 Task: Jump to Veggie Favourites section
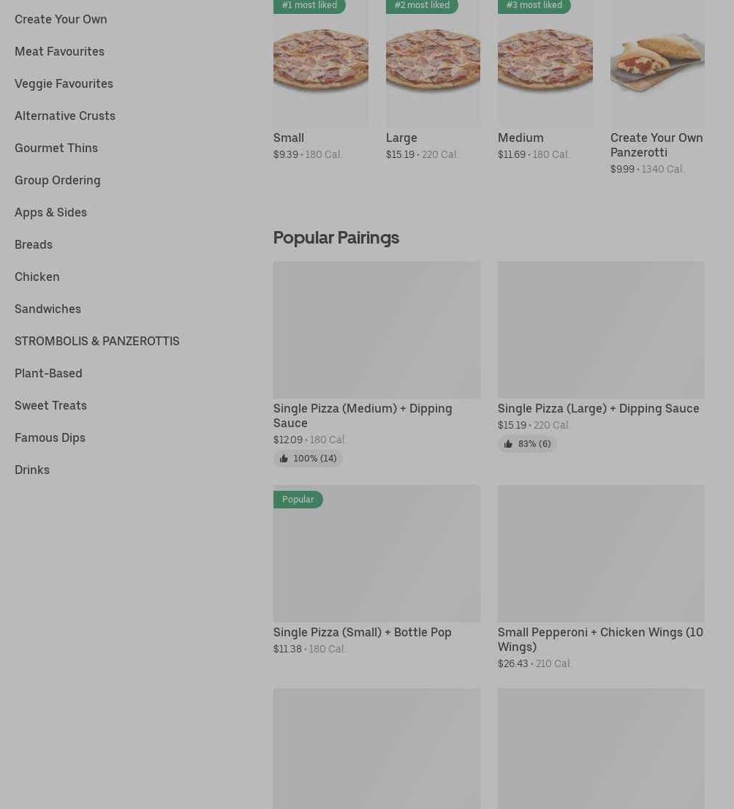click(x=64, y=83)
